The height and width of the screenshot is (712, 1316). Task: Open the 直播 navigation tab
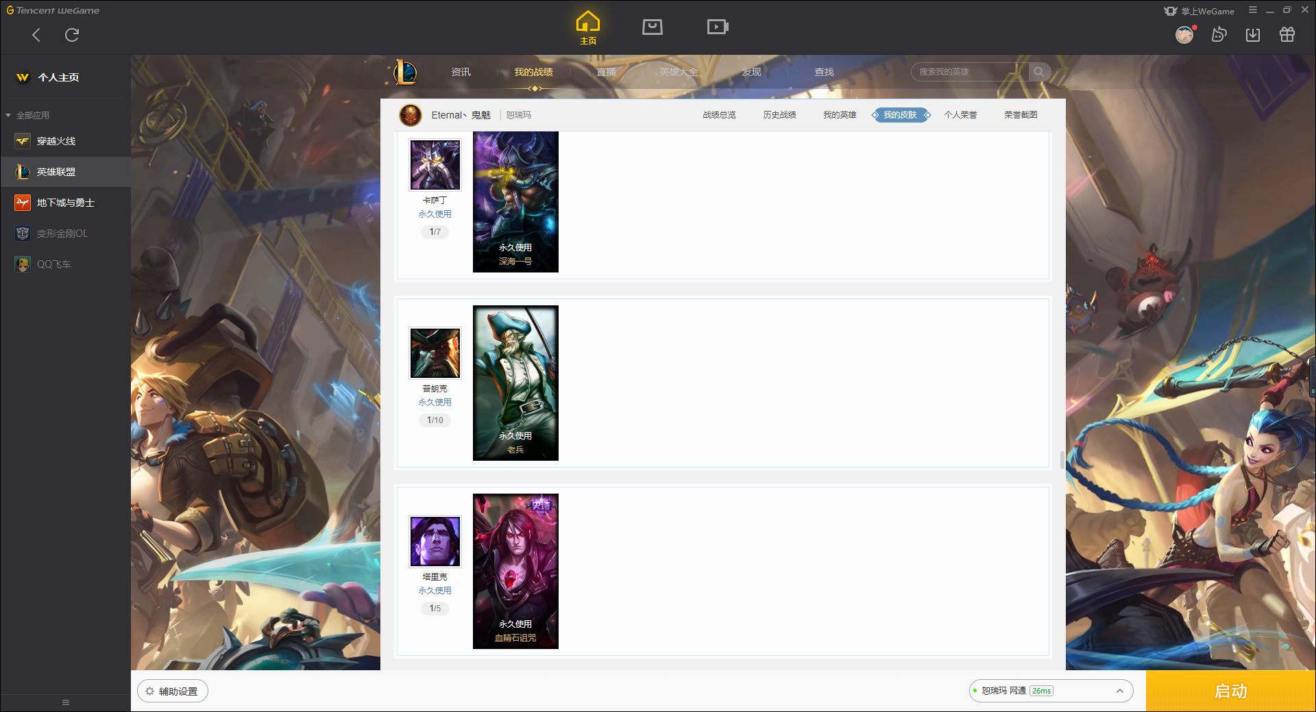pyautogui.click(x=606, y=72)
